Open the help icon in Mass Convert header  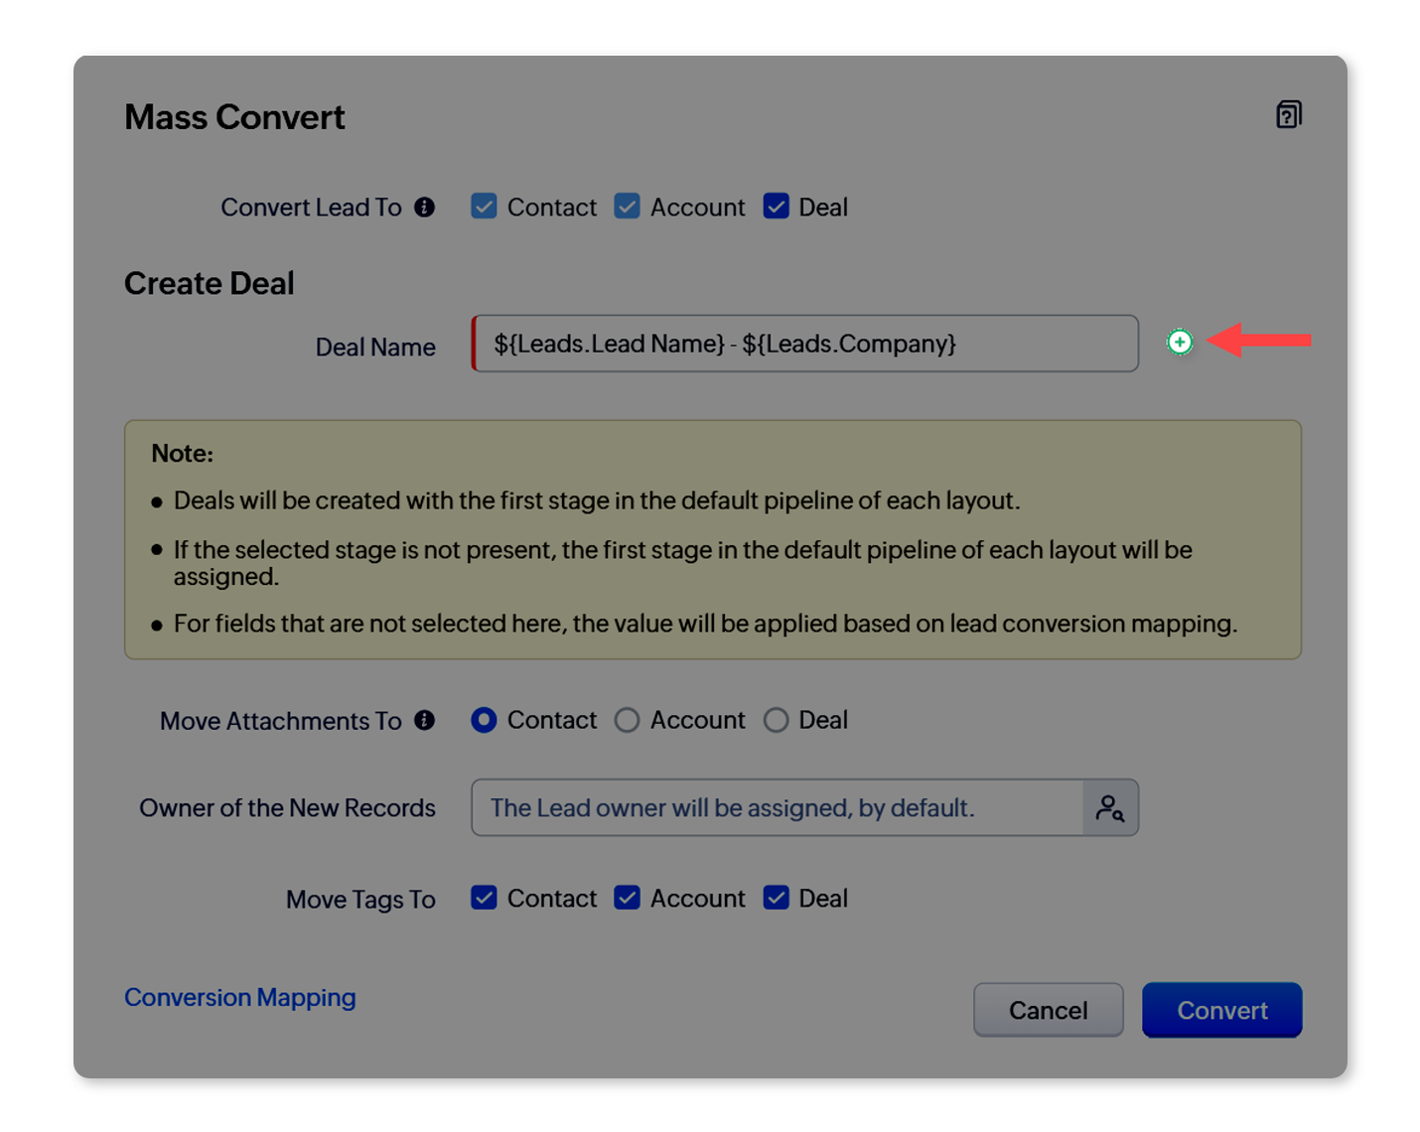click(x=1288, y=115)
